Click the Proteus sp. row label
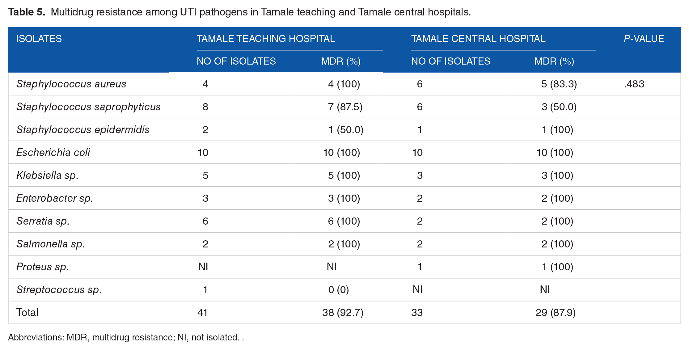Screen dimensions: 689x350 click(x=42, y=267)
